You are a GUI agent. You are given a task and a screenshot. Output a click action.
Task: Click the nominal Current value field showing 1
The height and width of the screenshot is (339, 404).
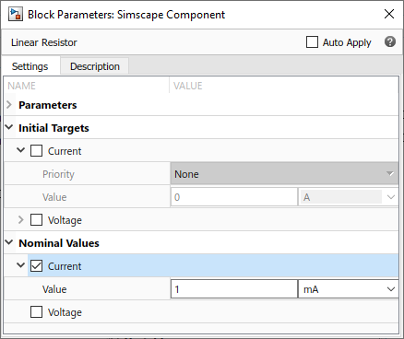(234, 289)
